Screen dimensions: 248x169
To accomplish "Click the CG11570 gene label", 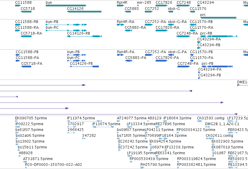I will coord(198,8).
